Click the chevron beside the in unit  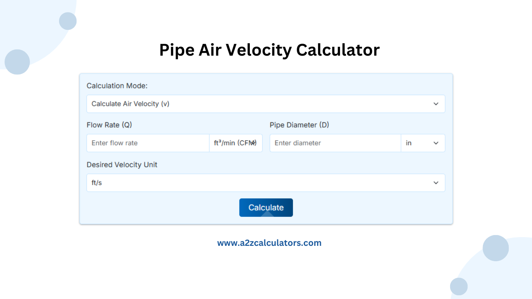click(436, 143)
